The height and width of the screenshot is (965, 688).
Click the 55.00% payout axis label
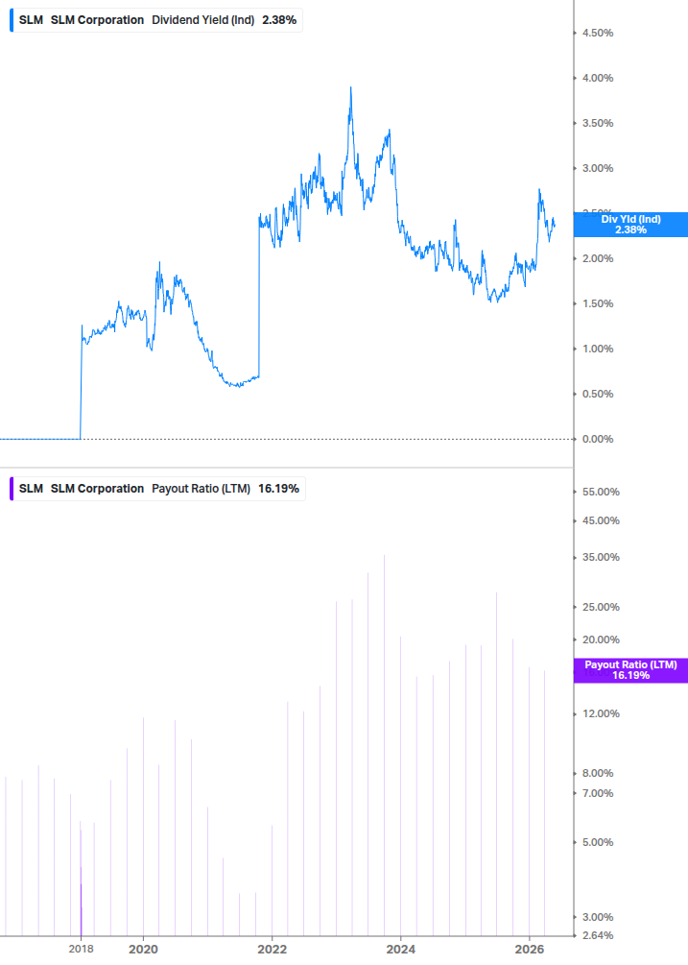tap(601, 492)
